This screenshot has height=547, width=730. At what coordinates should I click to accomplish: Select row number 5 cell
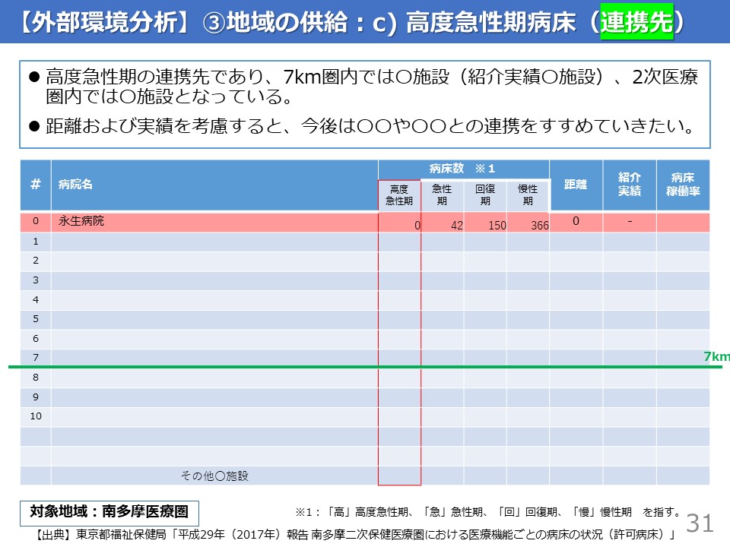tap(36, 319)
